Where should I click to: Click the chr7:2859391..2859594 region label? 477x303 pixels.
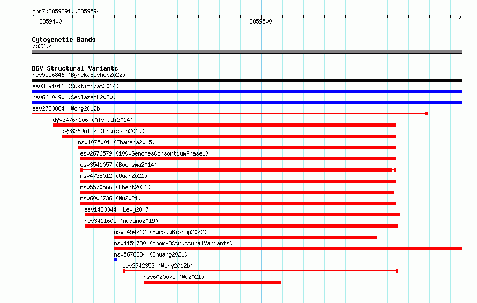point(66,11)
